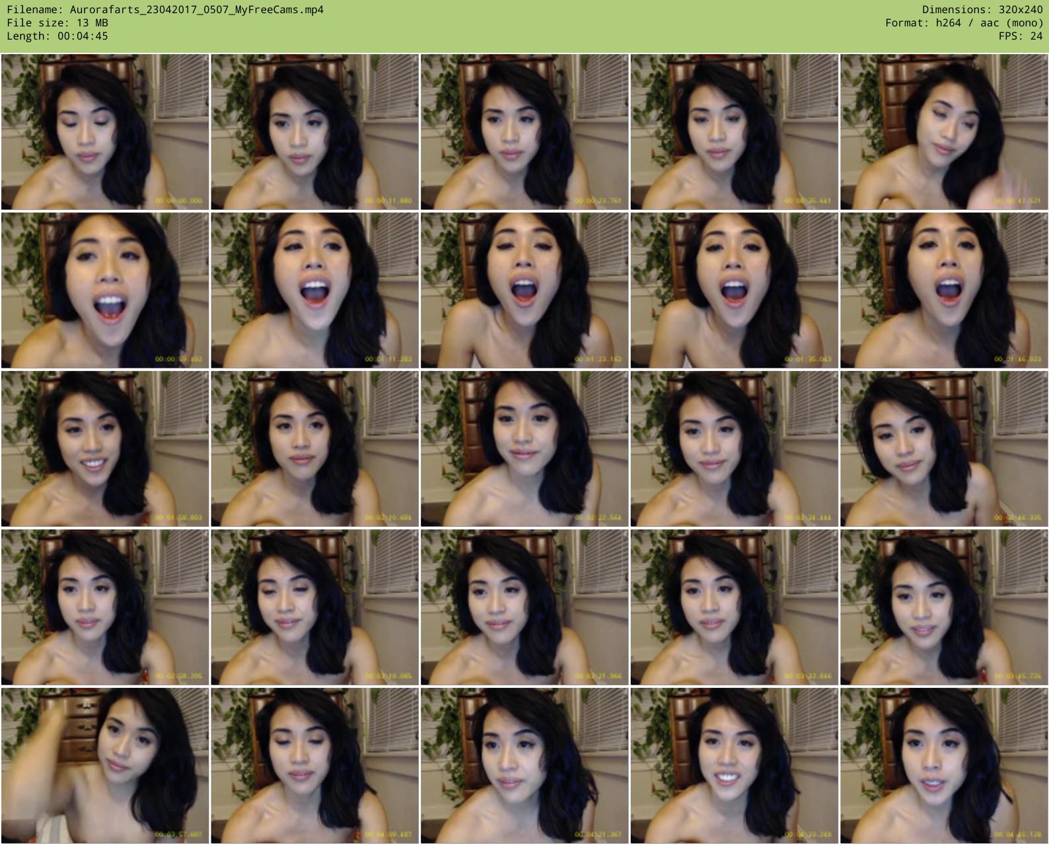Open the frame at 00:03:45.726
Screen dimensions: 1049x845
click(944, 607)
